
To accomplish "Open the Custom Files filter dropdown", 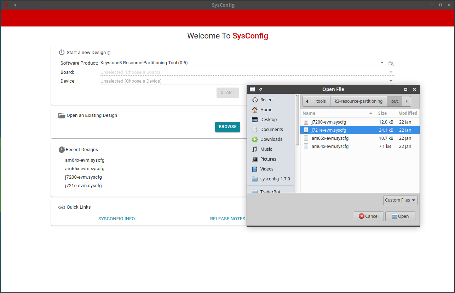I will point(400,200).
